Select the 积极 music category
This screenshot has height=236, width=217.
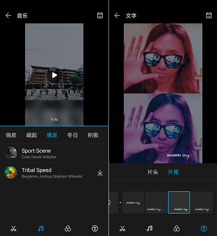click(x=93, y=135)
